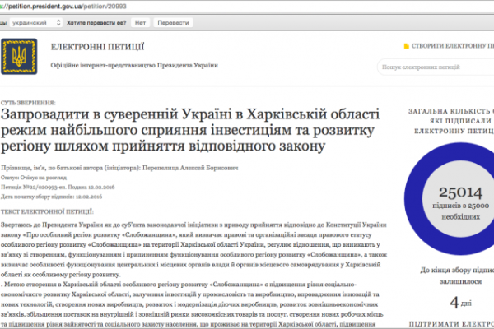Screen dimensions: 494x329
Task: Click the browser address bar URL
Action: pyautogui.click(x=63, y=7)
